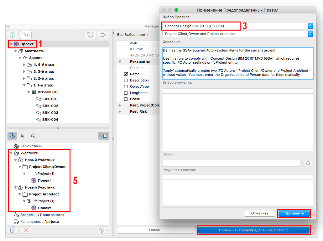Enable the Phase checkbox

tap(126, 99)
